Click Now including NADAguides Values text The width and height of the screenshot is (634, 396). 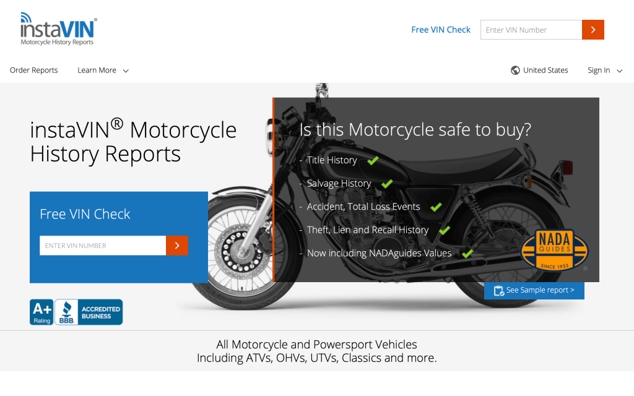[379, 253]
